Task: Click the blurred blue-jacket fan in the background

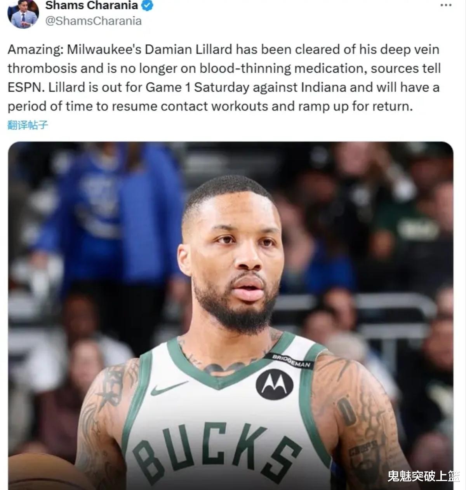Action: coord(113,218)
